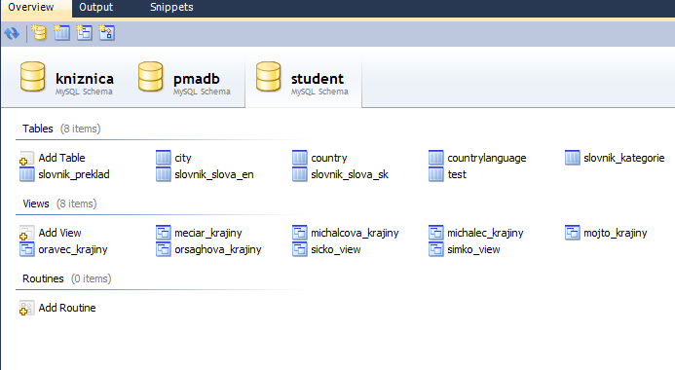Click the Add View item
The width and height of the screenshot is (675, 370).
51,233
